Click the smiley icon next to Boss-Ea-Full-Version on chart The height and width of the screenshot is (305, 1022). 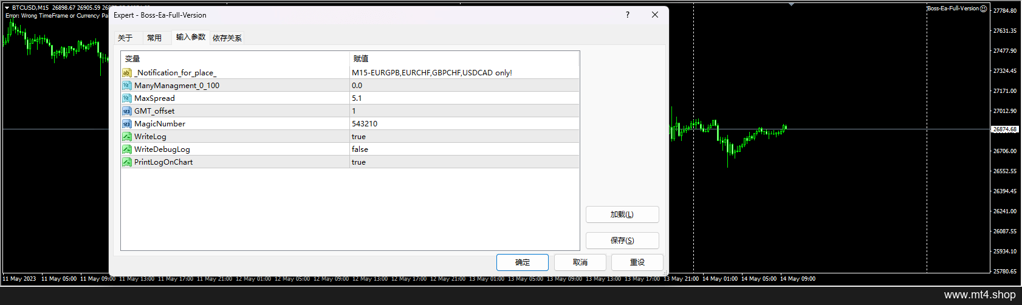point(984,9)
